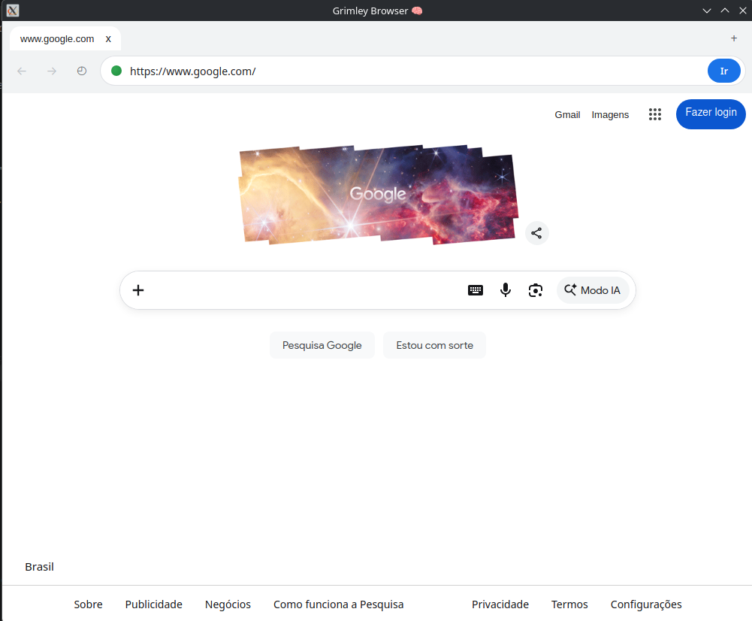Close the www.google.com tab
752x621 pixels.
click(x=108, y=39)
